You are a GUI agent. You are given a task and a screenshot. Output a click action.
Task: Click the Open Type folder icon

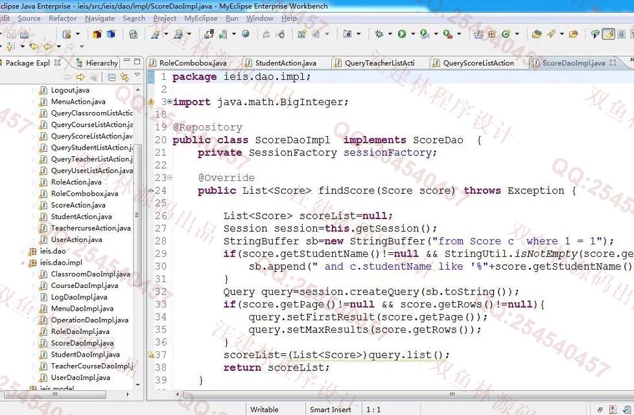[x=537, y=34]
